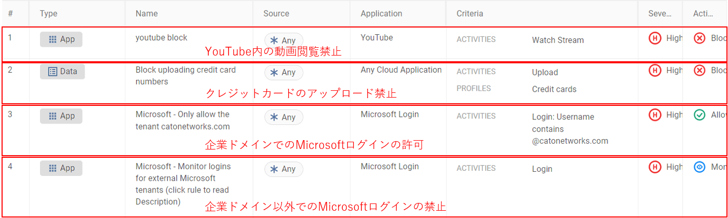Click the High severity icon in rule 1
The width and height of the screenshot is (728, 218).
pyautogui.click(x=655, y=38)
